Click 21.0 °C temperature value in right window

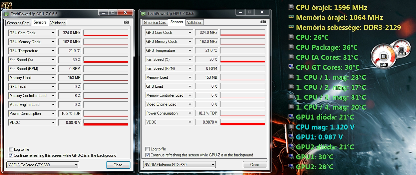[x=206, y=50]
